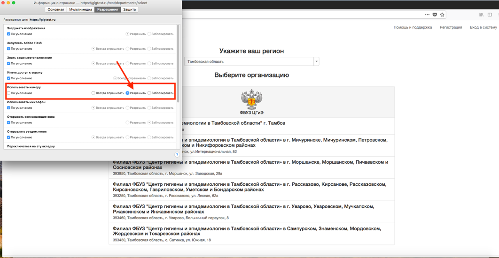Select Всегда спрашивать for camera
The image size is (499, 258).
point(94,93)
